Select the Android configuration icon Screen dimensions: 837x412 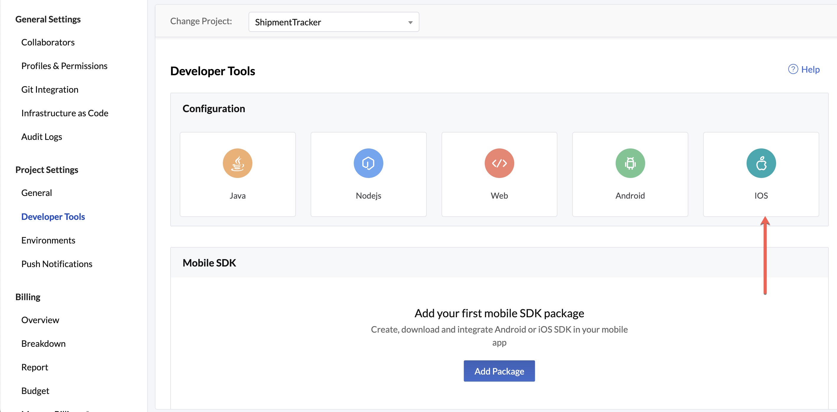click(630, 163)
